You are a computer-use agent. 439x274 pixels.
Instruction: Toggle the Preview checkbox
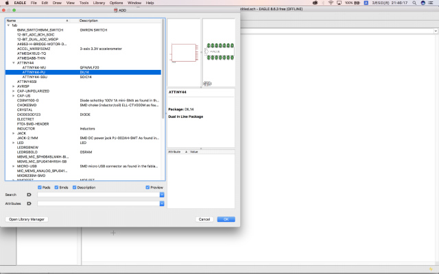pyautogui.click(x=147, y=187)
